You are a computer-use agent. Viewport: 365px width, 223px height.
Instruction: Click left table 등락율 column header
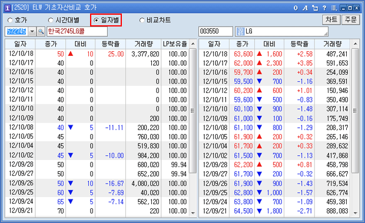point(110,44)
